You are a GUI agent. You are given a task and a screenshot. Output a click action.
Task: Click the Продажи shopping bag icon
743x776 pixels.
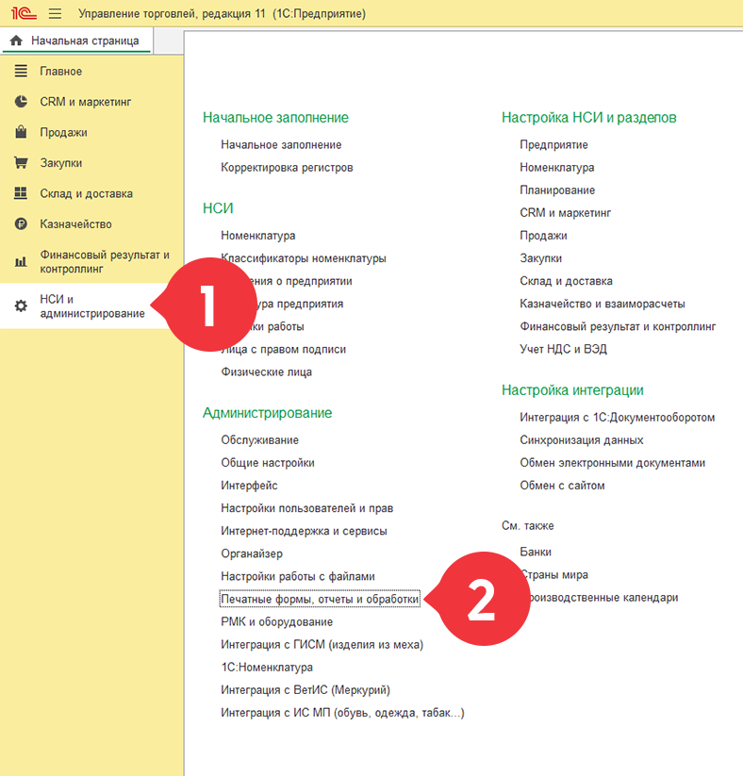point(21,132)
